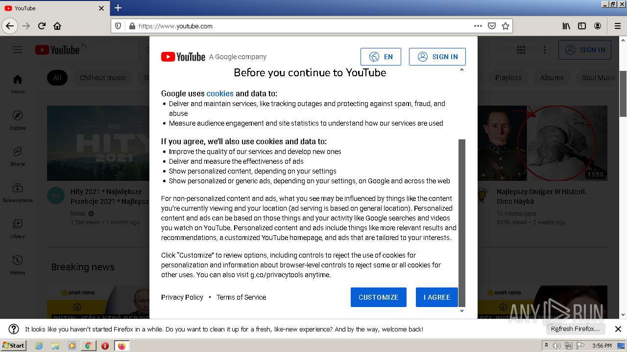Open YouTube apps grid icon
627x352 pixels.
pos(521,50)
